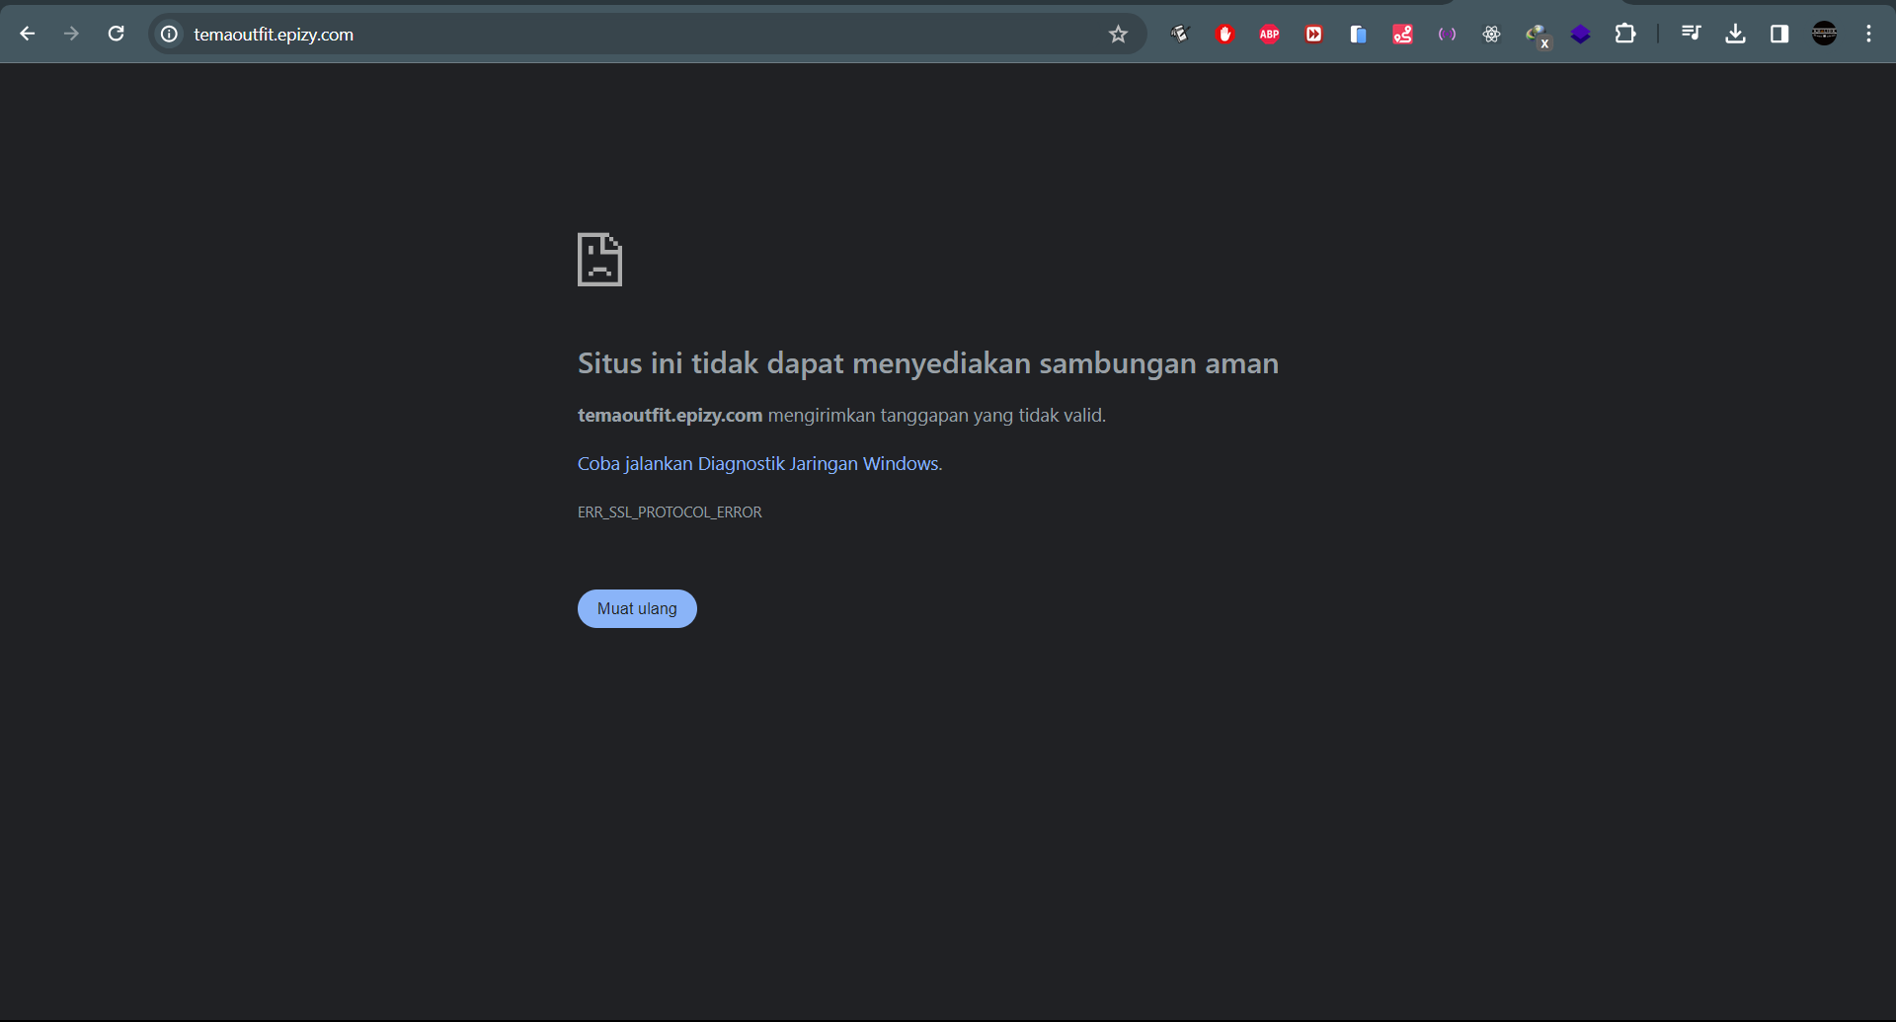
Task: Open the Adblock Plus ABP extension
Action: click(x=1269, y=35)
